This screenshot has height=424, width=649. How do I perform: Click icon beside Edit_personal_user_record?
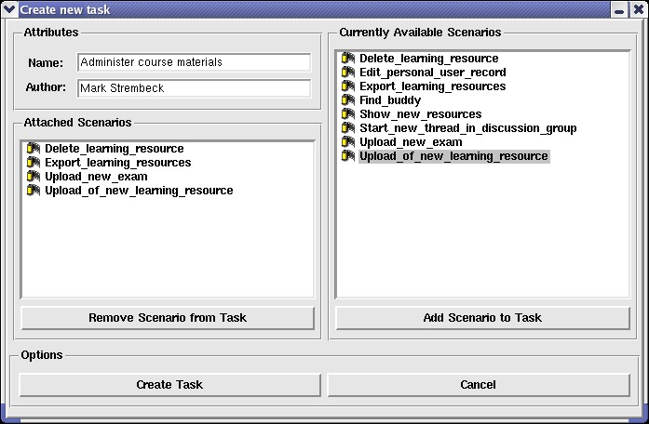pyautogui.click(x=348, y=72)
